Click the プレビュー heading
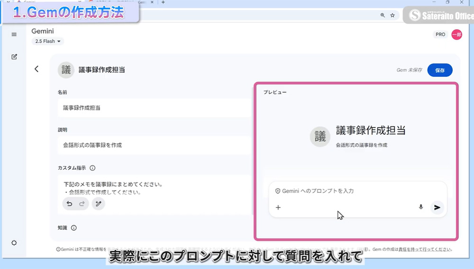The height and width of the screenshot is (269, 474). pyautogui.click(x=275, y=92)
